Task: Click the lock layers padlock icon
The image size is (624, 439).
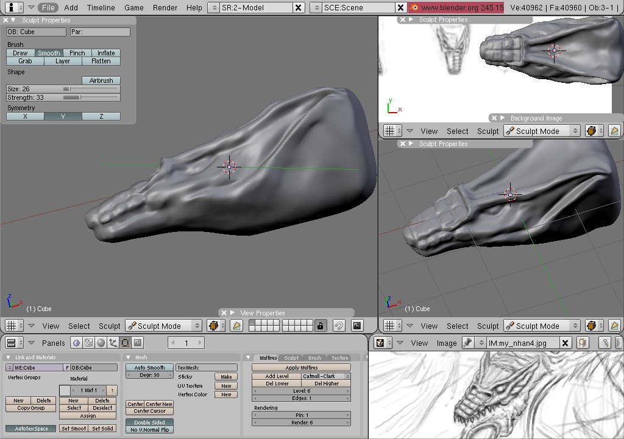Action: click(320, 326)
